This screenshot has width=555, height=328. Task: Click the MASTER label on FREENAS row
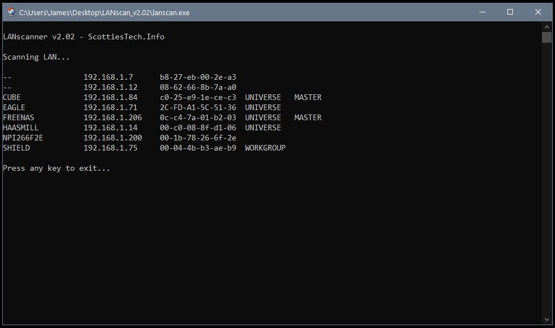coord(308,117)
